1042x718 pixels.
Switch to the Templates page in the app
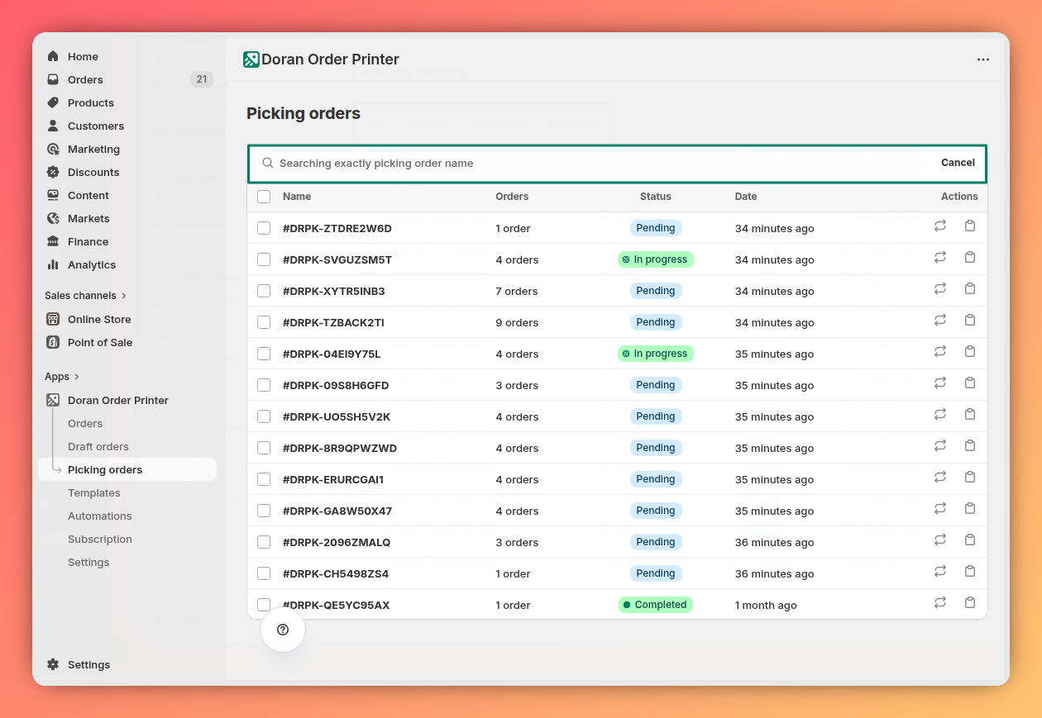(x=93, y=492)
